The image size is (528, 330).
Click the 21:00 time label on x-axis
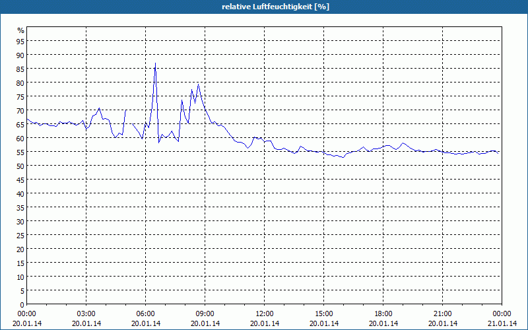point(442,314)
